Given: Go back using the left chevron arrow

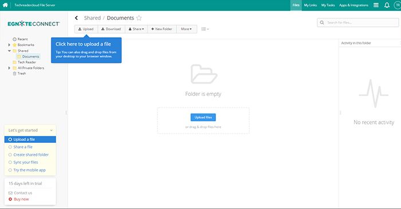Looking at the screenshot, I should [x=76, y=18].
